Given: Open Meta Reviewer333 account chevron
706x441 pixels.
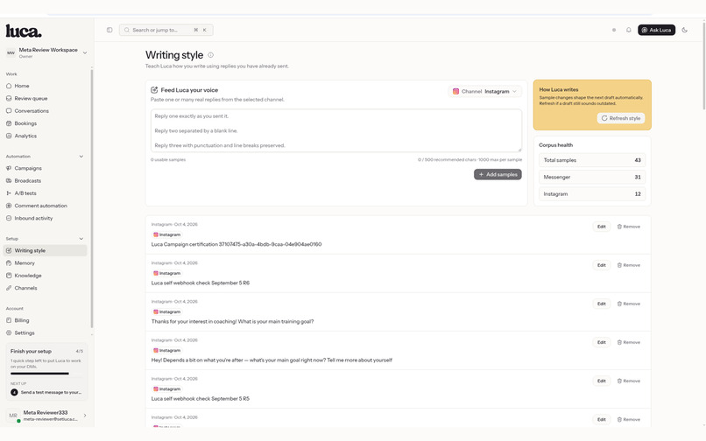Looking at the screenshot, I should point(85,416).
